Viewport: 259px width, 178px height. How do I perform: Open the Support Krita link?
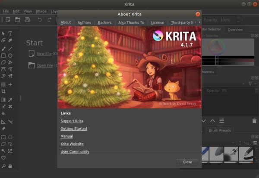(x=72, y=121)
